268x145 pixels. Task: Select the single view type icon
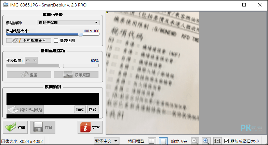(x=163, y=141)
